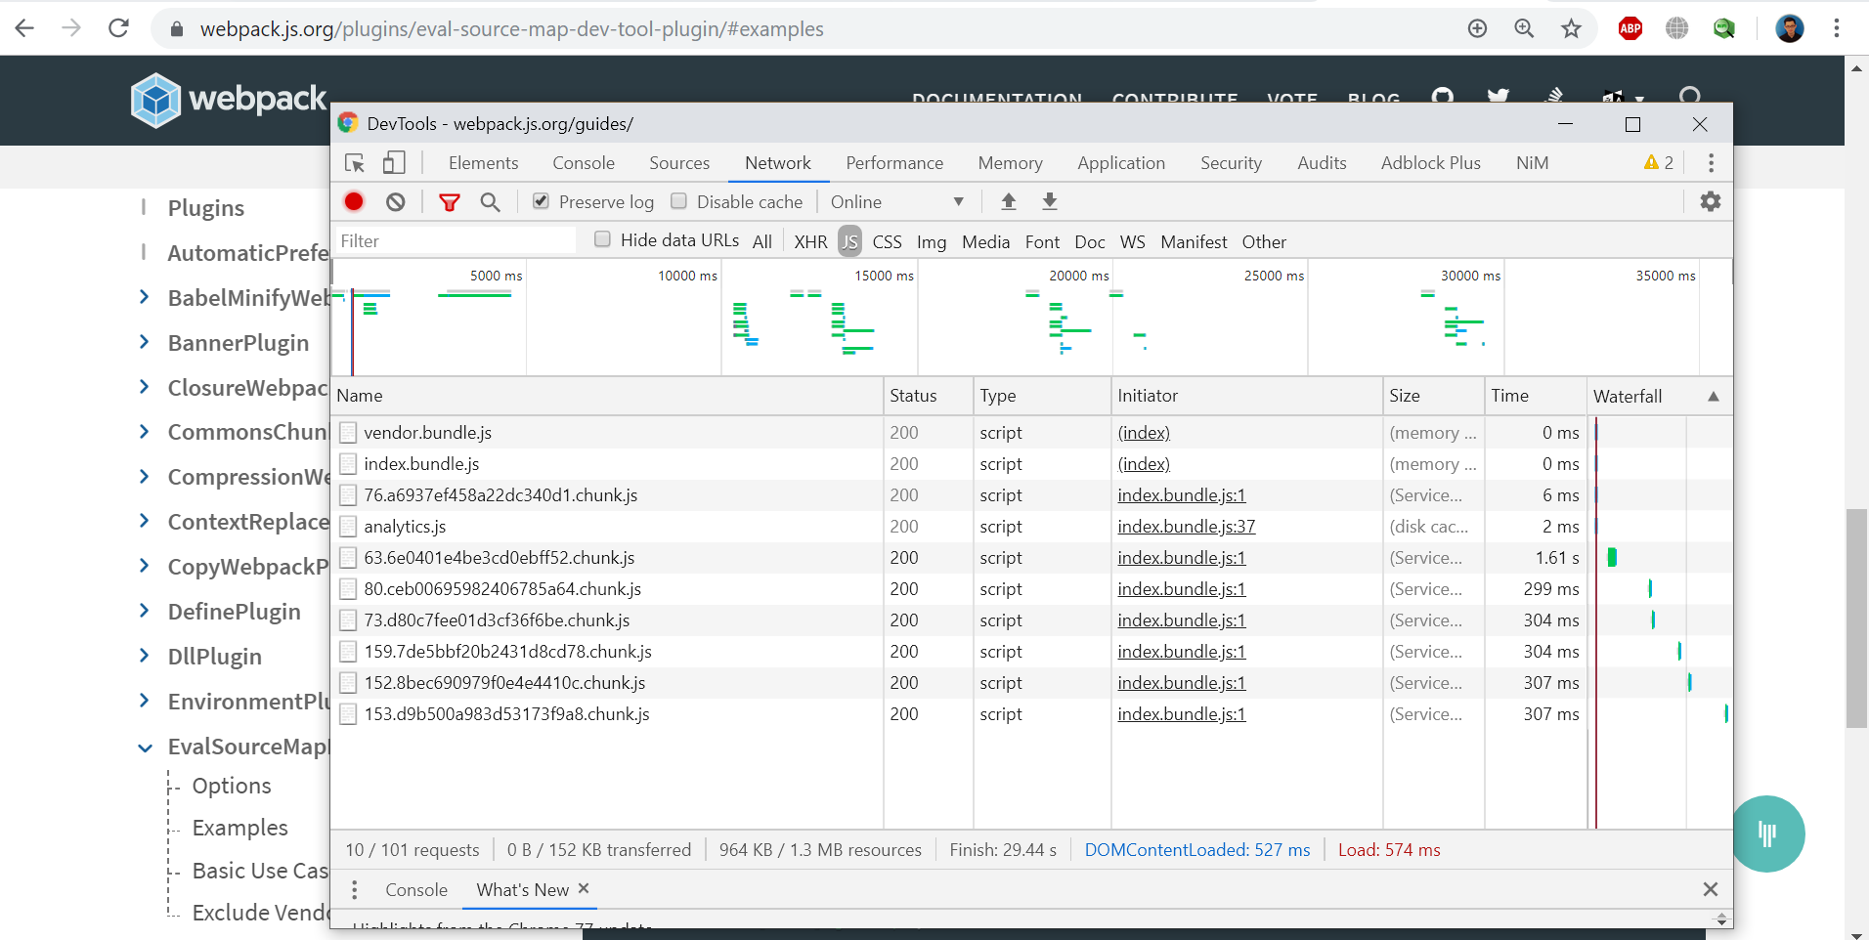Open the Online throttling dropdown
This screenshot has width=1869, height=940.
pos(897,202)
